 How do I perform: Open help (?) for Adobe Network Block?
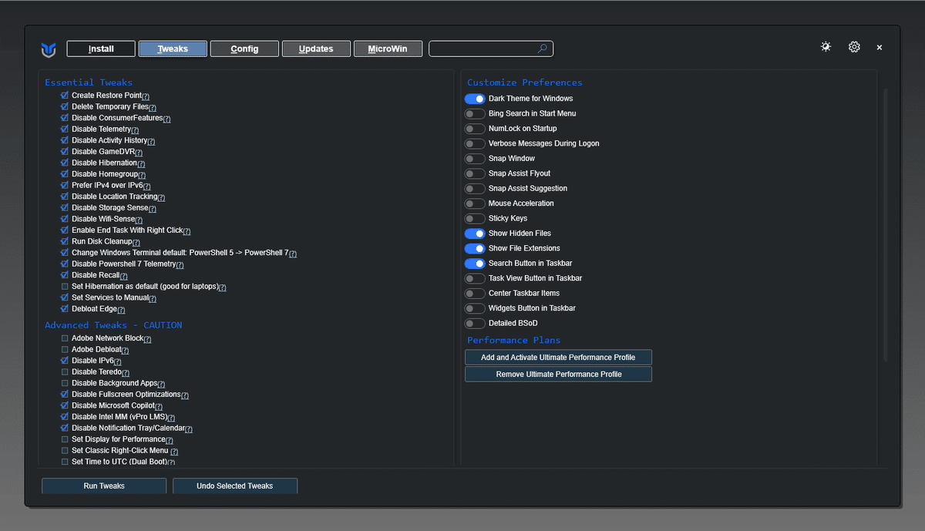coord(147,339)
